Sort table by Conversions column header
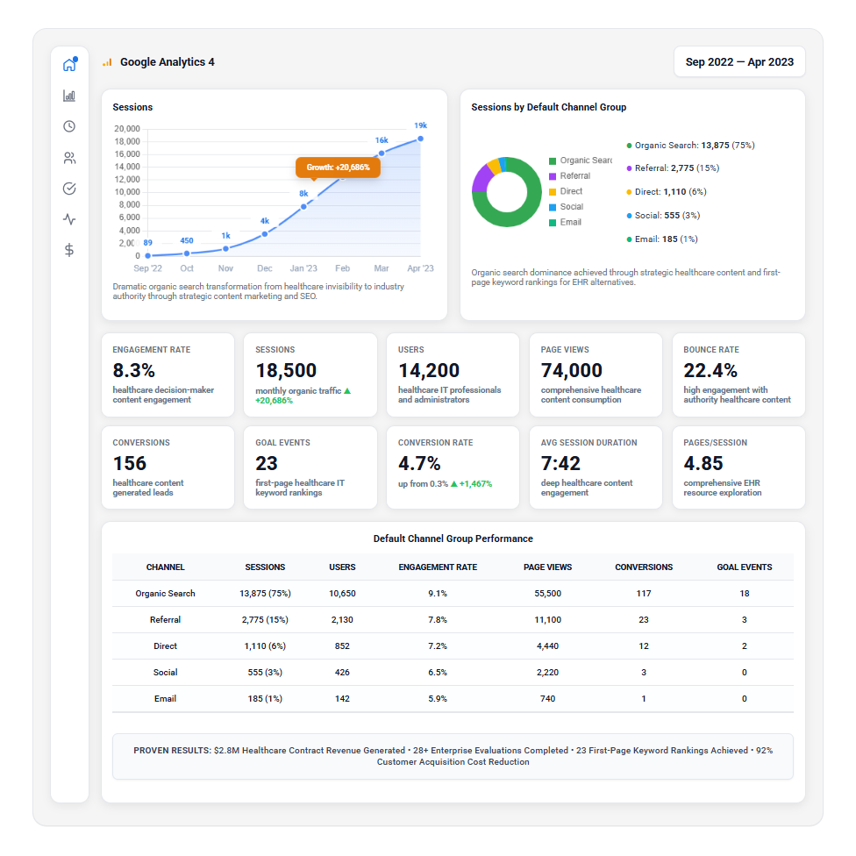The image size is (856, 856). [x=644, y=567]
